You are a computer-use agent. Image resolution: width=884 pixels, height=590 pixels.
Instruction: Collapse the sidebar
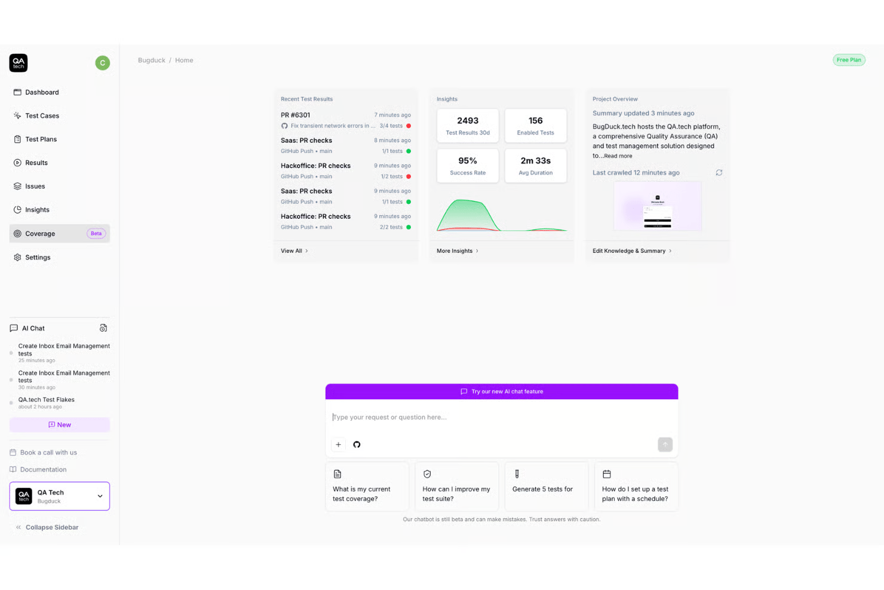[47, 527]
